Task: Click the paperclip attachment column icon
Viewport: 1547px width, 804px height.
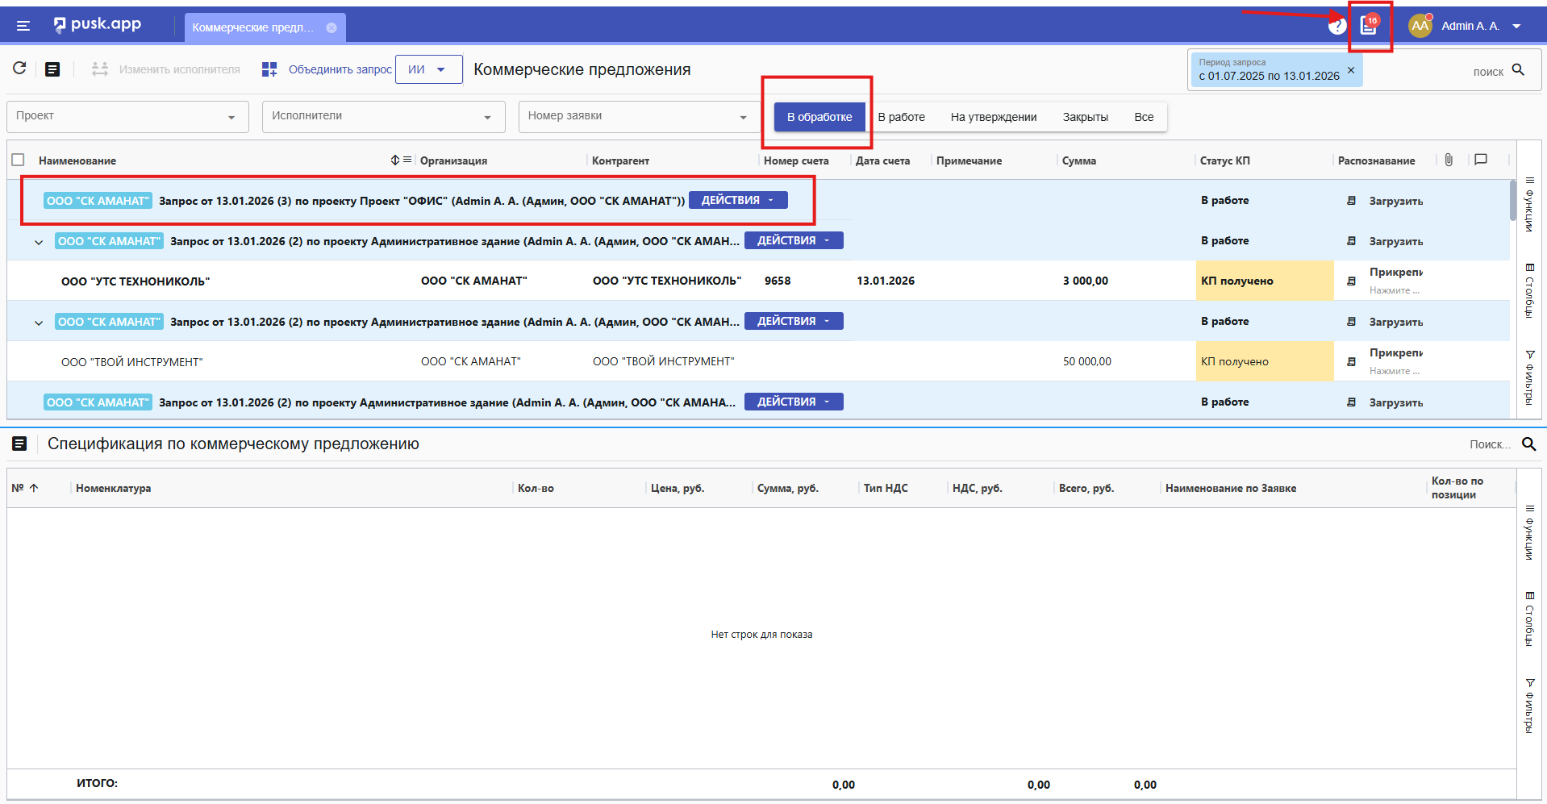Action: (x=1449, y=160)
